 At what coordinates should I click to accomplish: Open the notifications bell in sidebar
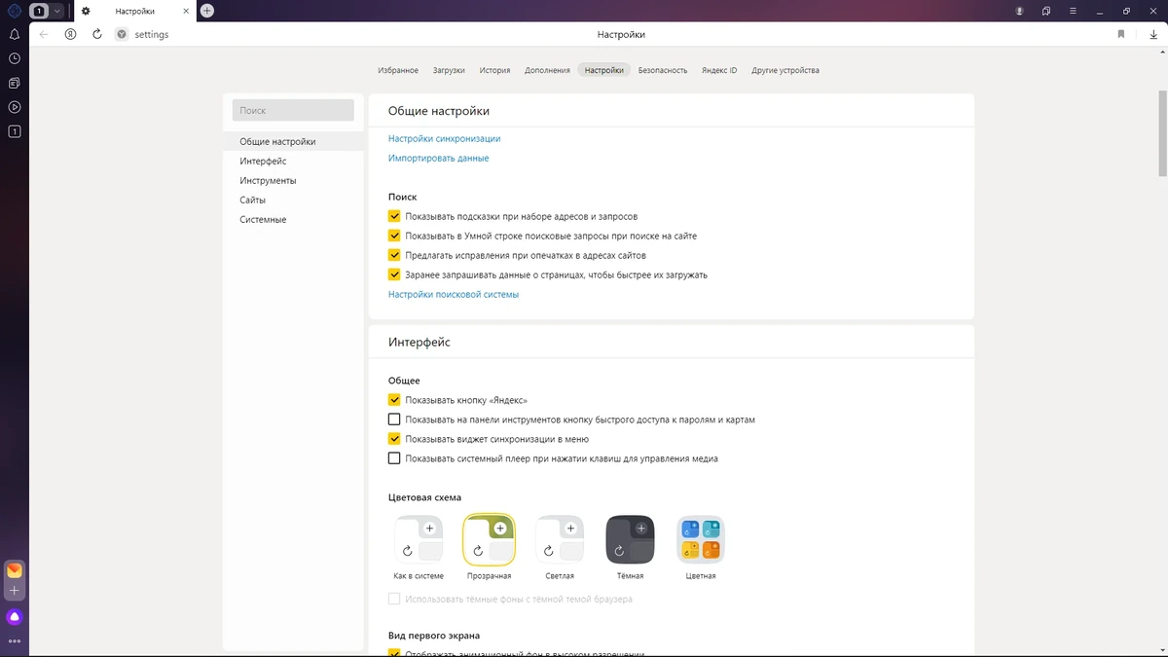pyautogui.click(x=15, y=34)
